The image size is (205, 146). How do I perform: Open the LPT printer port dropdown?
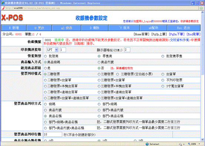(x=56, y=50)
